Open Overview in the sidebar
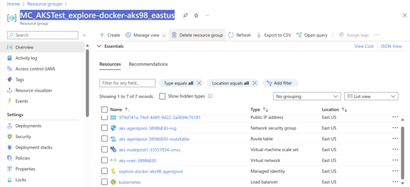This screenshot has width=410, height=187. [42, 47]
